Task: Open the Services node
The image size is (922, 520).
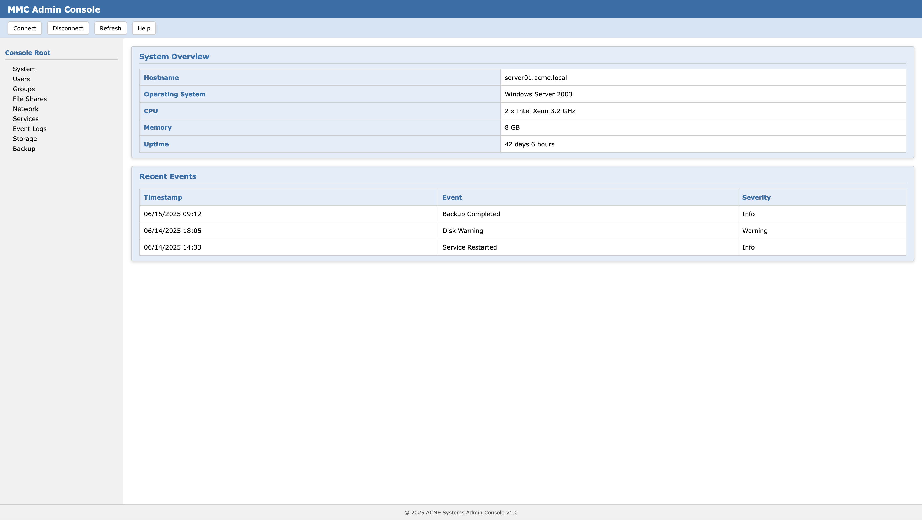Action: 25,119
